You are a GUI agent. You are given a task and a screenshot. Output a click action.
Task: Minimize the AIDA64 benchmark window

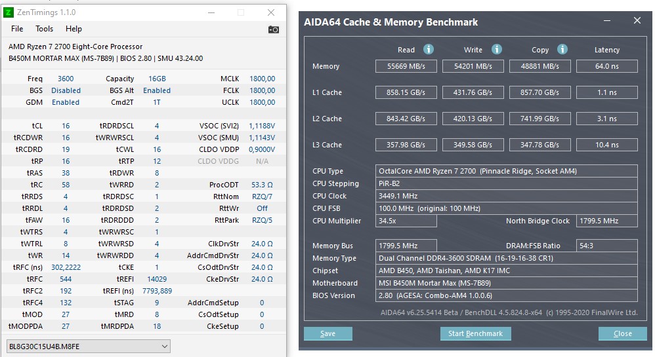(x=607, y=20)
